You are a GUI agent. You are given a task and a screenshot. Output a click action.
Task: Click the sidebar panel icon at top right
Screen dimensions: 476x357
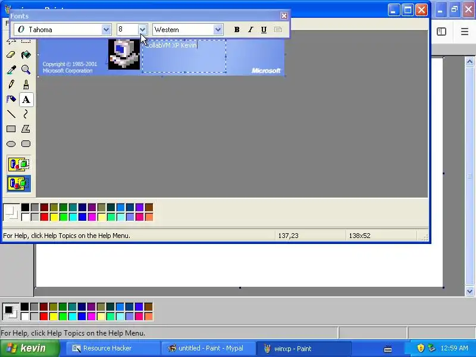[x=441, y=32]
